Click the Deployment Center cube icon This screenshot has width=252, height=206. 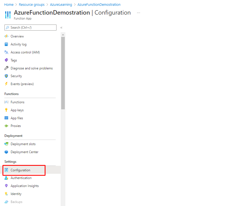pyautogui.click(x=6, y=152)
